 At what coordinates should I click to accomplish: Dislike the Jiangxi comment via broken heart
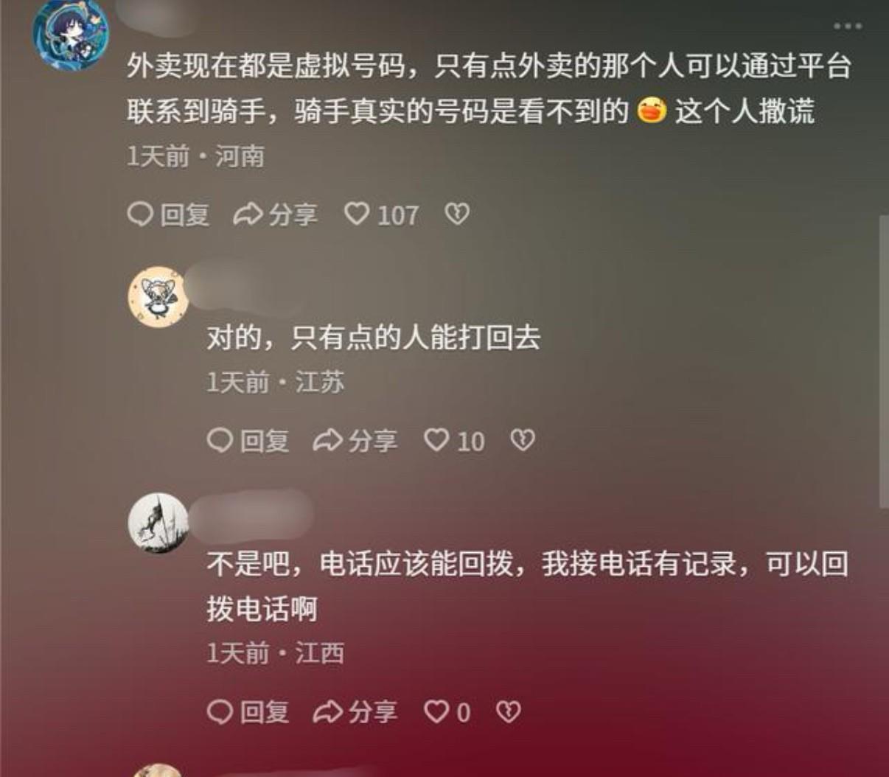pos(508,711)
